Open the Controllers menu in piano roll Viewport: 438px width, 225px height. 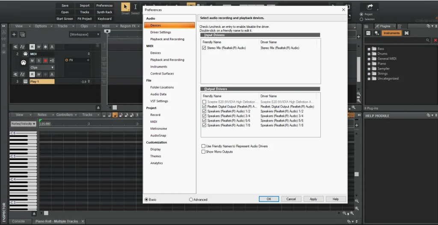tap(66, 115)
